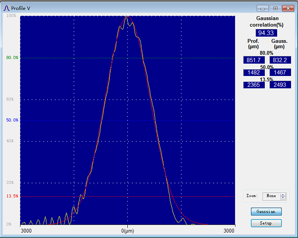This screenshot has width=298, height=238.
Task: Select the Gaussian 50% width value 1467
Action: [280, 73]
